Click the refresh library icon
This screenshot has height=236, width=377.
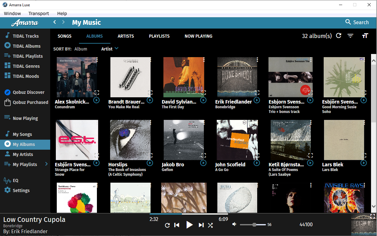point(339,36)
